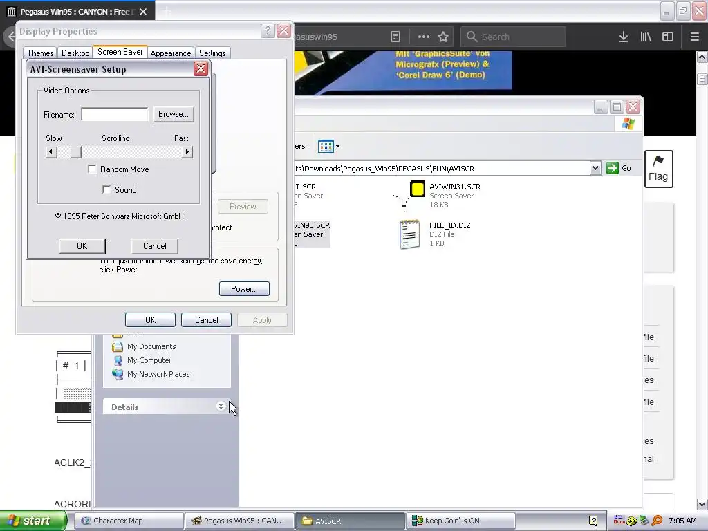
Task: Select the highlighted WIN95.SCR file
Action: click(312, 234)
